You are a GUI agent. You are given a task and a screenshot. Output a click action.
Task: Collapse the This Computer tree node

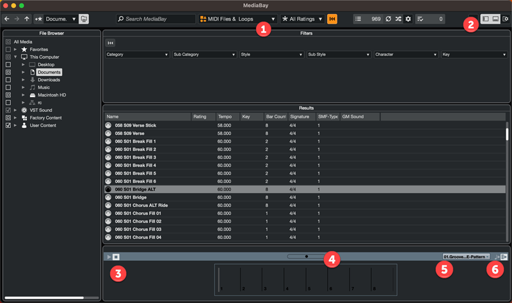(x=15, y=57)
